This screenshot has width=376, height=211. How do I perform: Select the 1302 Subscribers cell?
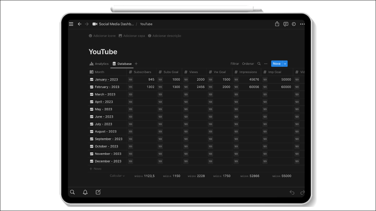click(x=141, y=87)
